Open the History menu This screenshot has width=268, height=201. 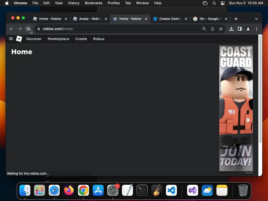pos(74,3)
